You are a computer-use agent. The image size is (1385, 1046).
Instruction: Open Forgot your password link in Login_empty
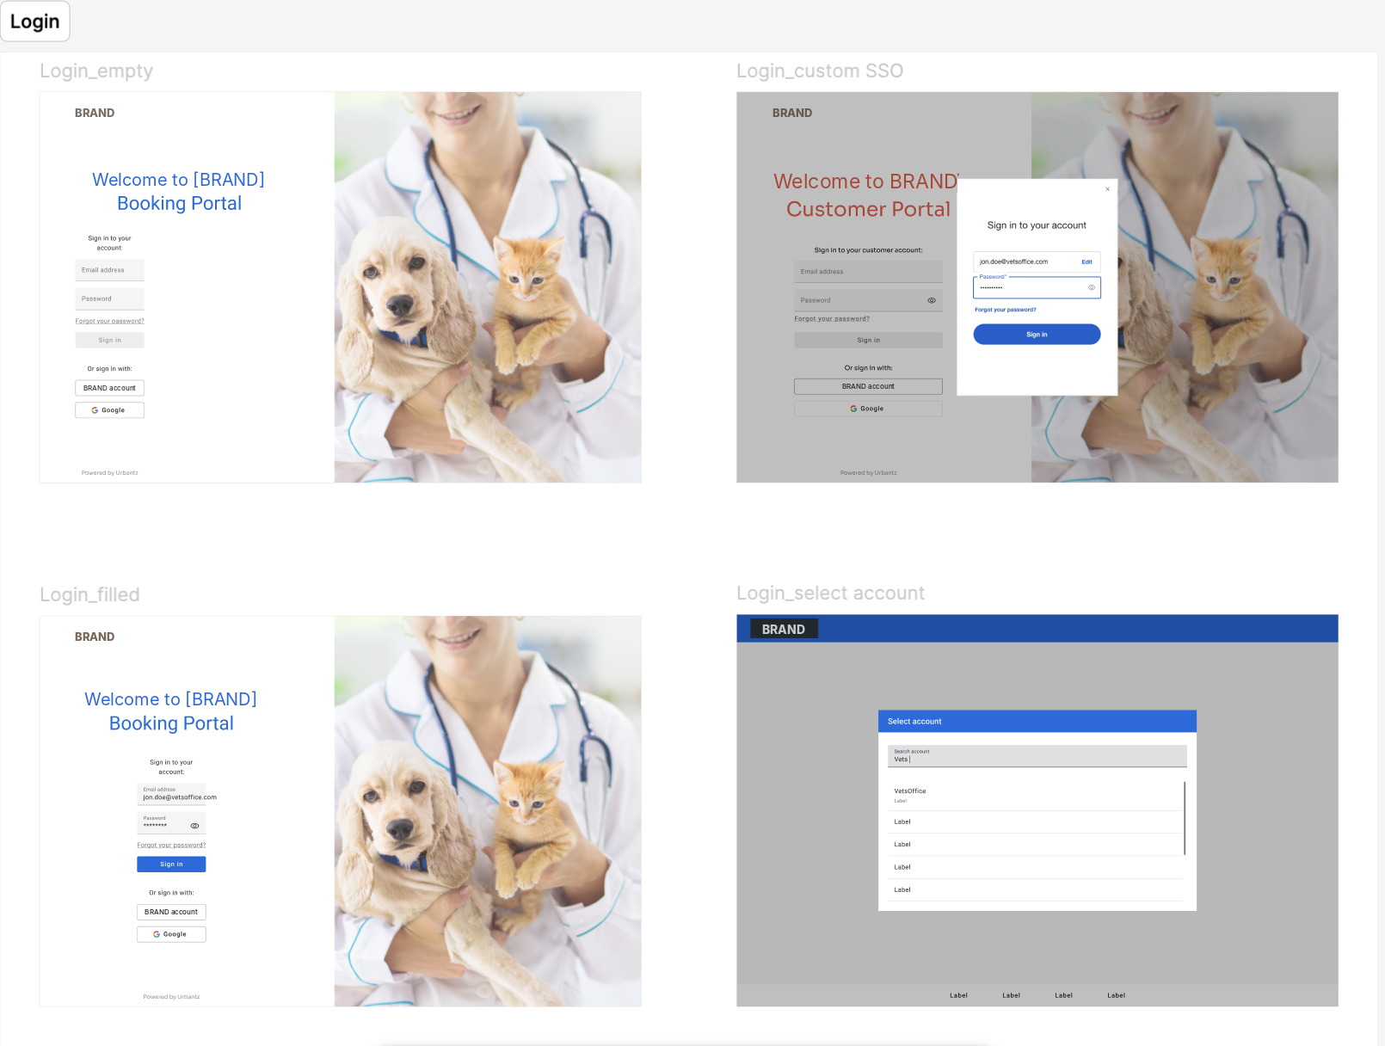click(x=109, y=321)
